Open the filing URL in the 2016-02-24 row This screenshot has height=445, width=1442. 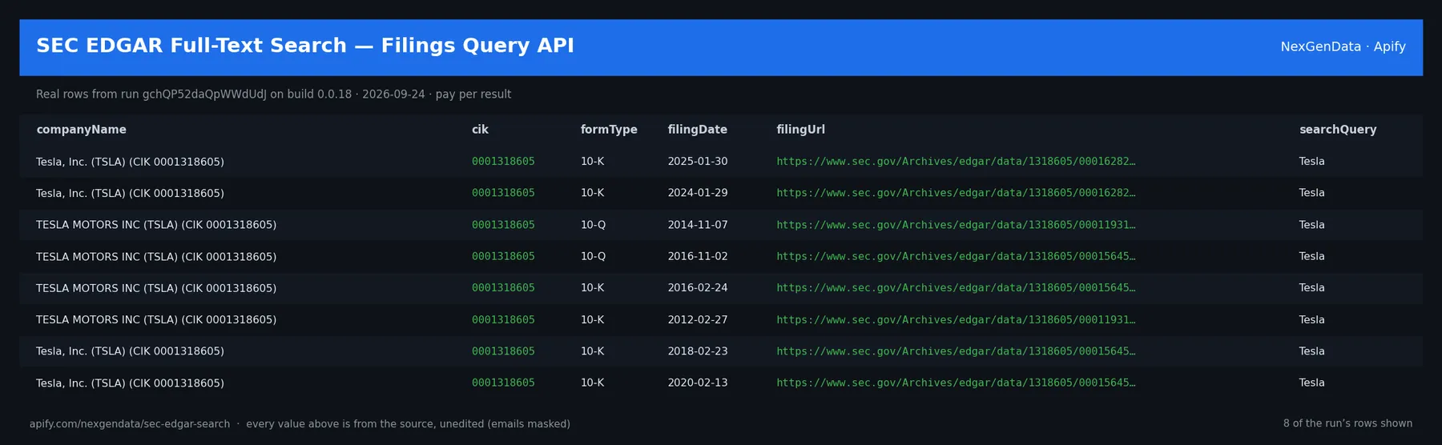point(956,288)
